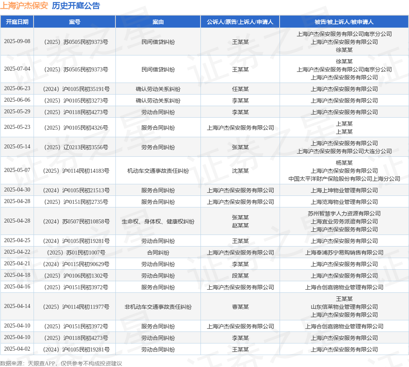409x367 pixels.
Task: Select case number (2024)苏0507民初10858号
Action: (76, 221)
